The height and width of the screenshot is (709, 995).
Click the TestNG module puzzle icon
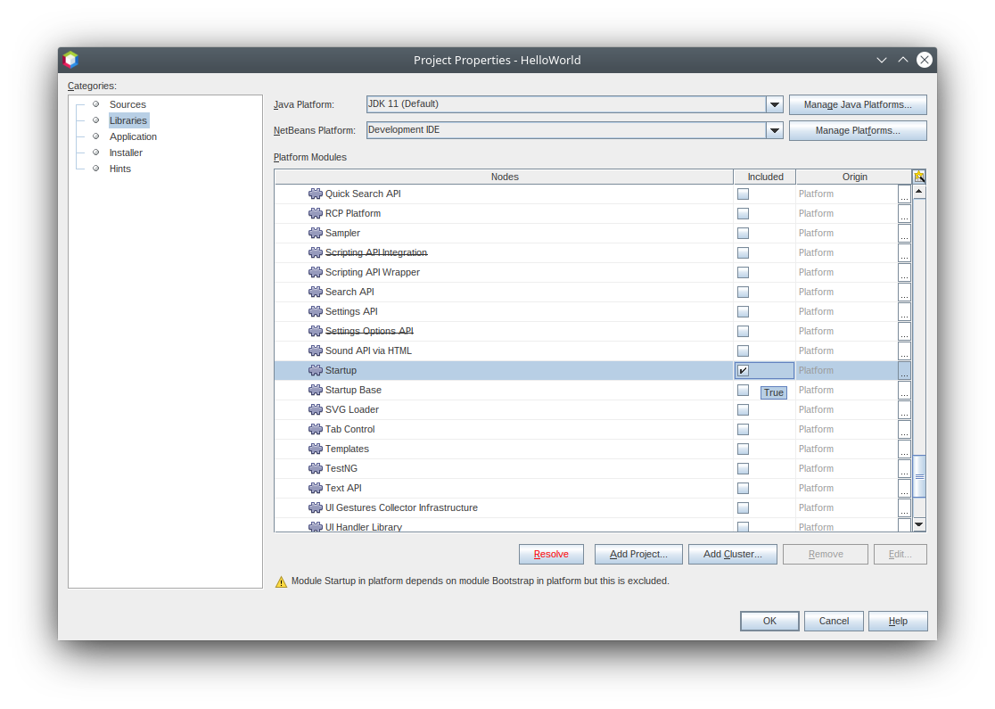pyautogui.click(x=315, y=468)
